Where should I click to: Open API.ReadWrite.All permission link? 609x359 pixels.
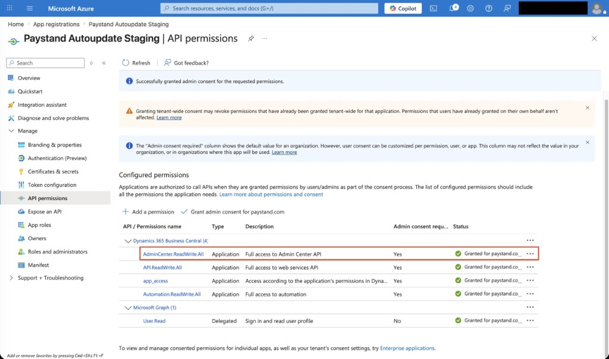(x=162, y=268)
